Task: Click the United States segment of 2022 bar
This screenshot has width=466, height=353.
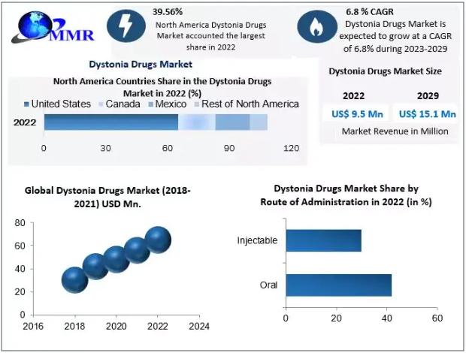Action: (x=110, y=122)
